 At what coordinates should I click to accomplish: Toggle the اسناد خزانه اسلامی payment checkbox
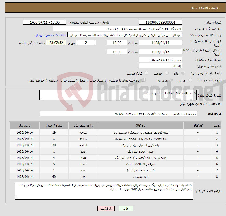[144, 80]
